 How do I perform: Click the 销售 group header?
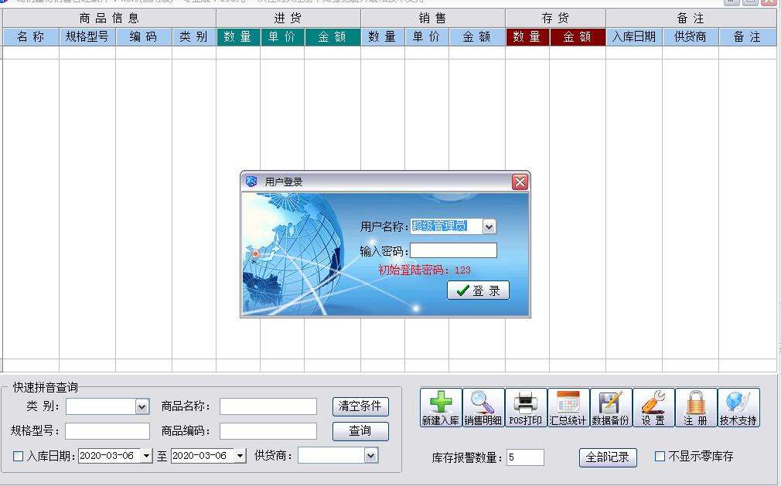coord(433,19)
